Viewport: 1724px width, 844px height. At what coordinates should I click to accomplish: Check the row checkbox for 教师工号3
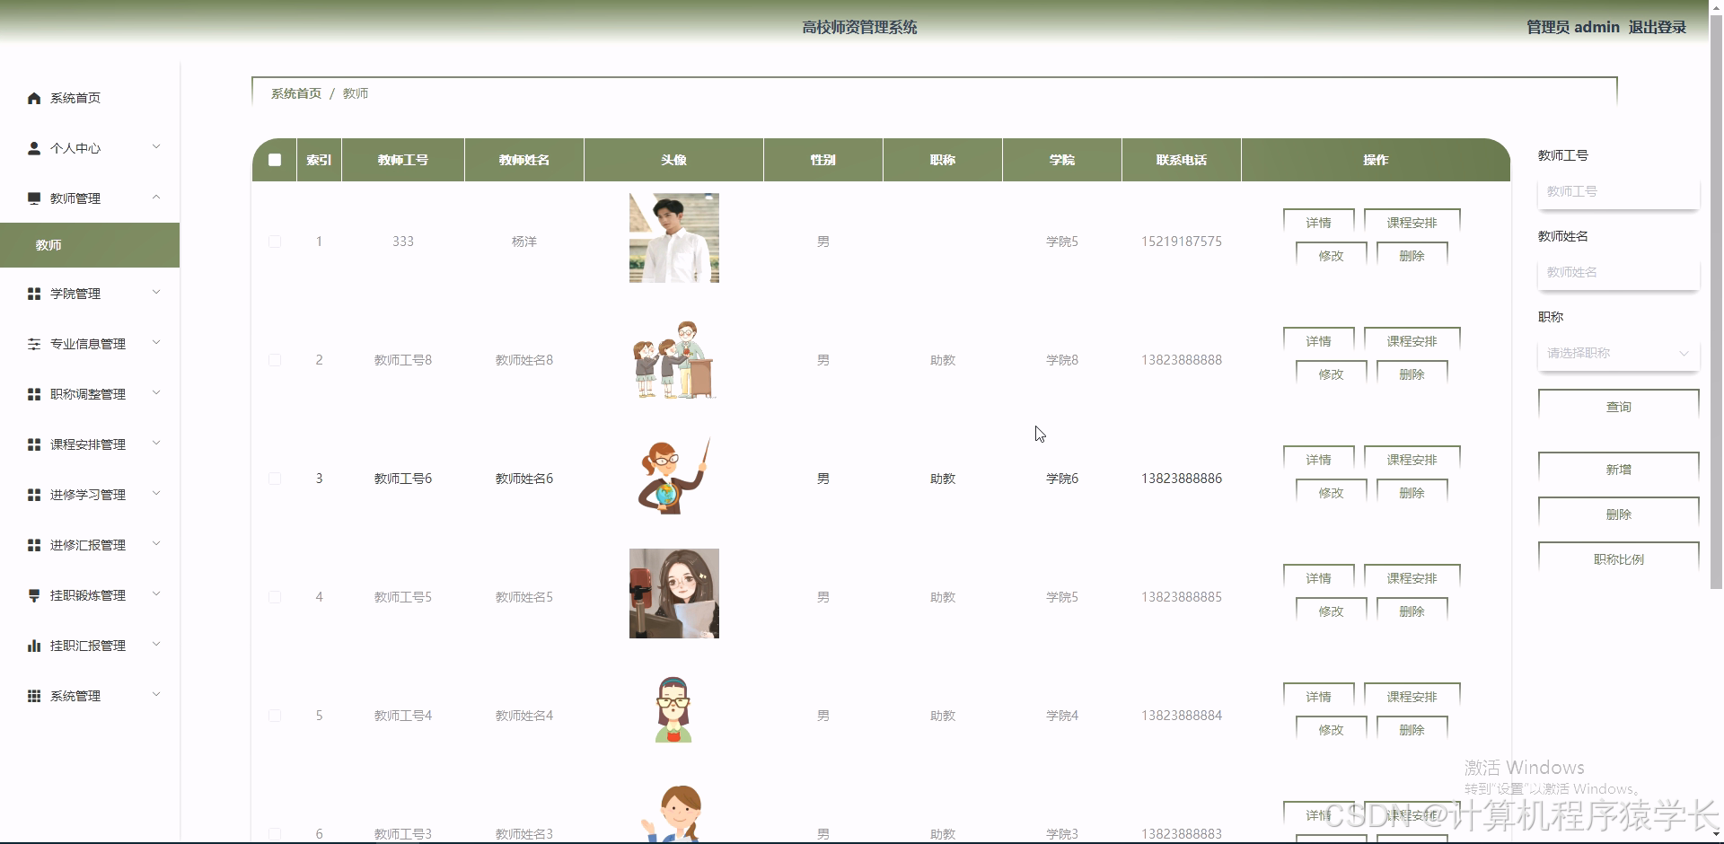pyautogui.click(x=275, y=834)
